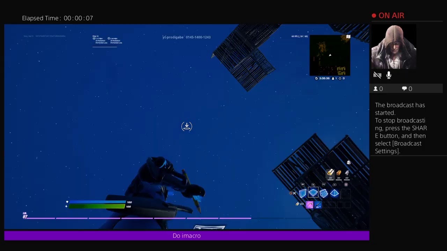Screen dimensions: 447x251
Task: Select the stairs building piece
Action: tap(324, 193)
